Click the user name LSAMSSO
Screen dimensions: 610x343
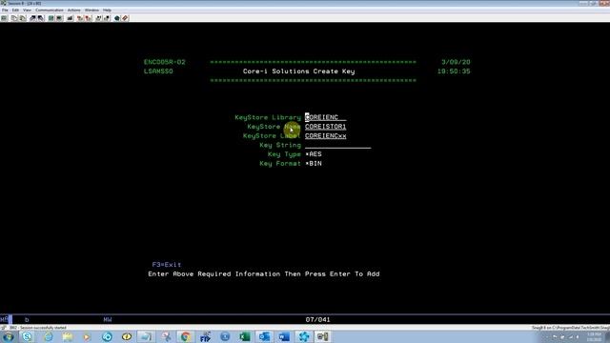[158, 71]
